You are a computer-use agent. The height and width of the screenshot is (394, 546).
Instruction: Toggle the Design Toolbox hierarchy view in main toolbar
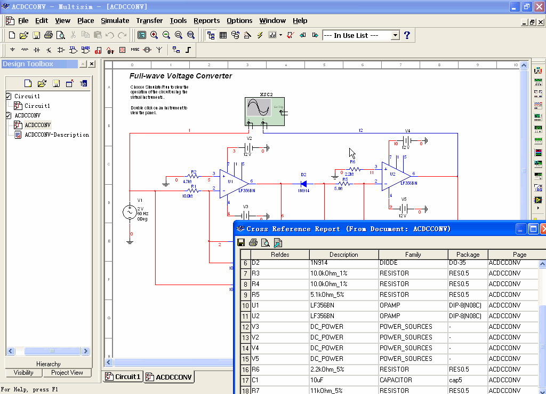(211, 35)
